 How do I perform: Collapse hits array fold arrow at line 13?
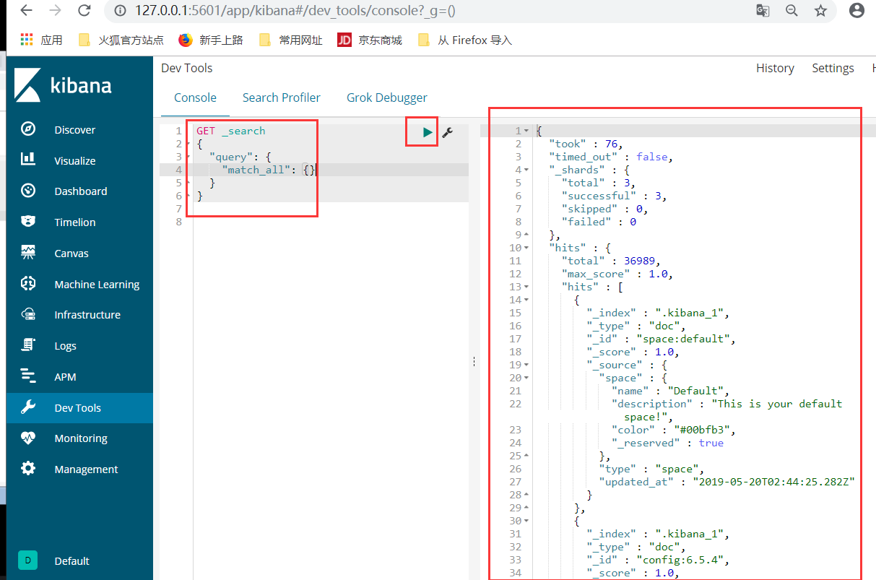click(x=526, y=287)
